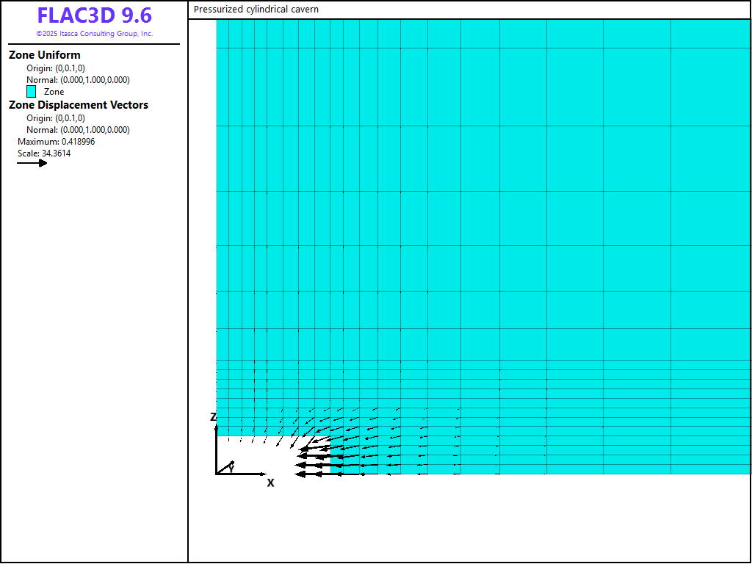752x564 pixels.
Task: Select the cyan Zone color swatch
Action: [x=32, y=92]
